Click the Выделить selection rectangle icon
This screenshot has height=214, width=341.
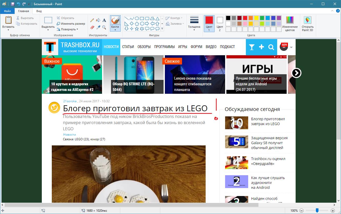[x=48, y=20]
